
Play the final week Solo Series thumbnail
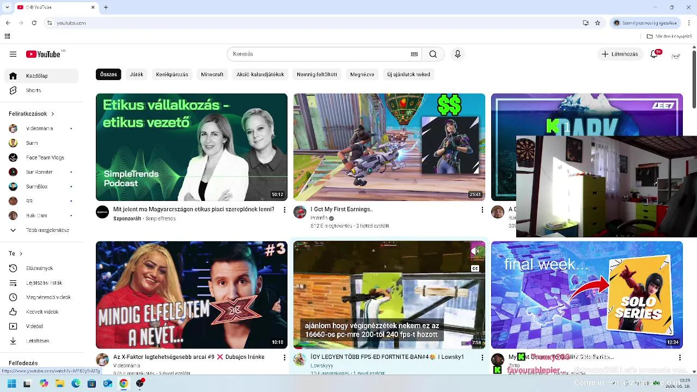587,295
